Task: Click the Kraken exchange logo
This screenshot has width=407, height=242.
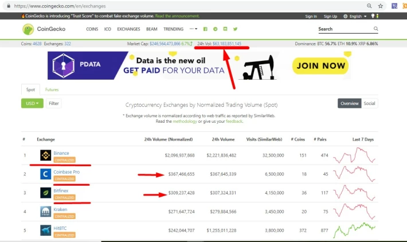Action: (46, 212)
